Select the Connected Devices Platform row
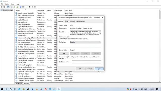161x91 pixels. (44, 81)
